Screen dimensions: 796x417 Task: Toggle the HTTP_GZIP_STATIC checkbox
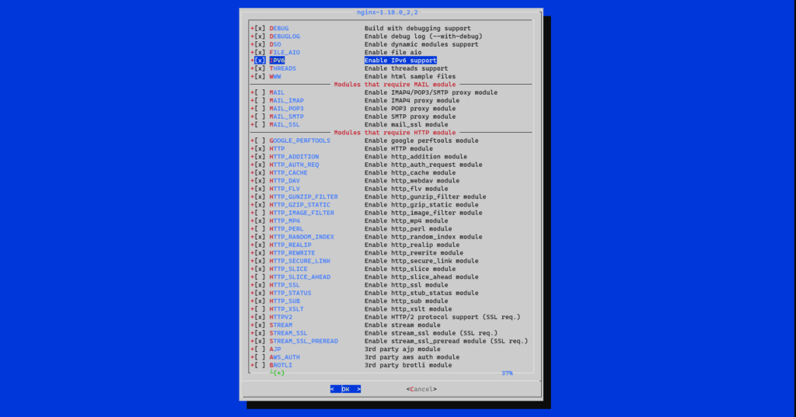click(x=260, y=205)
